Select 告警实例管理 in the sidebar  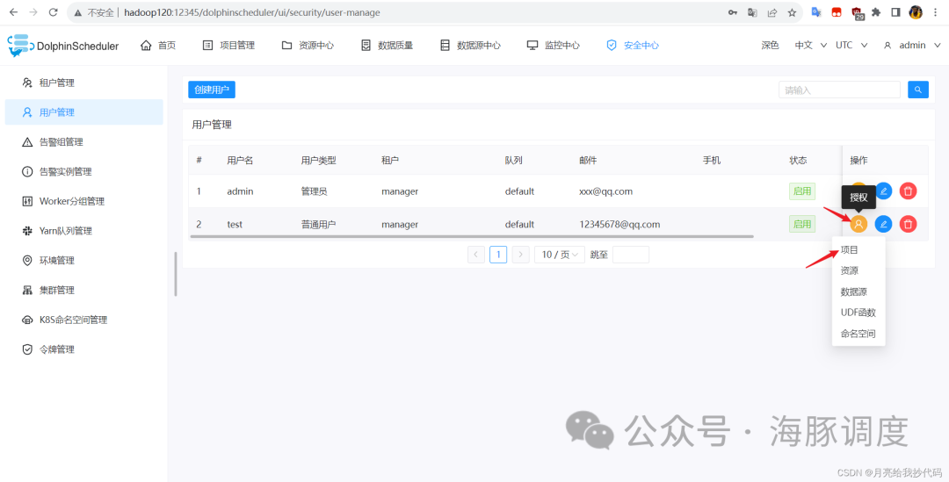[x=83, y=172]
